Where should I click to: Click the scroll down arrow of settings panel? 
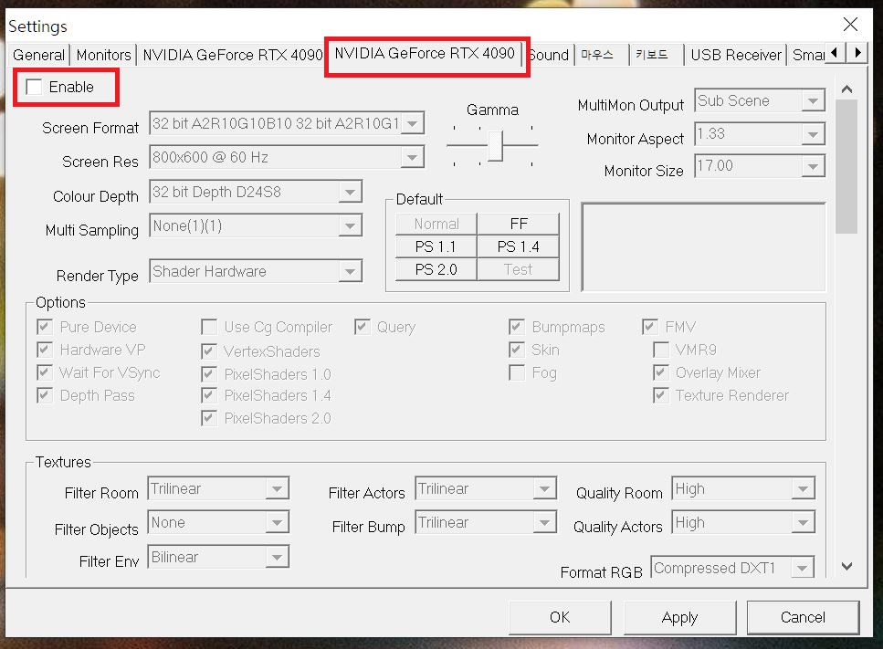[846, 566]
